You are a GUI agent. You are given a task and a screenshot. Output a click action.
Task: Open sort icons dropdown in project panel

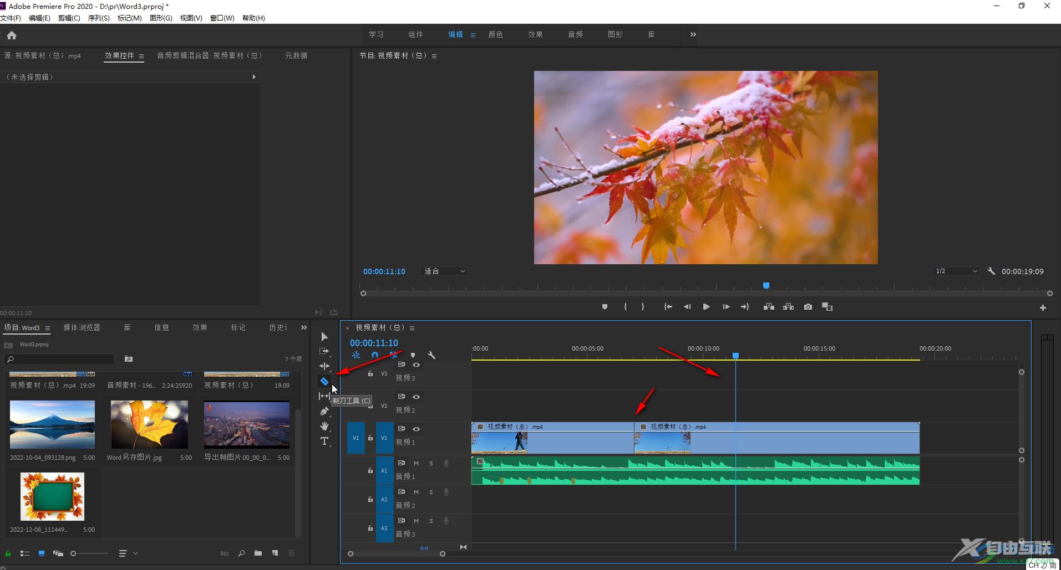point(128,553)
